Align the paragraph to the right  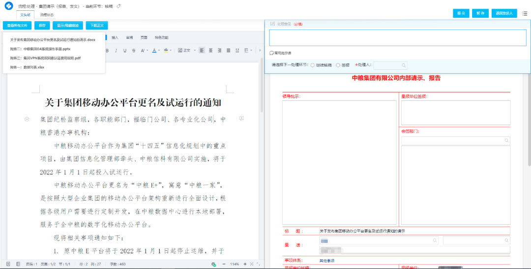(x=219, y=51)
